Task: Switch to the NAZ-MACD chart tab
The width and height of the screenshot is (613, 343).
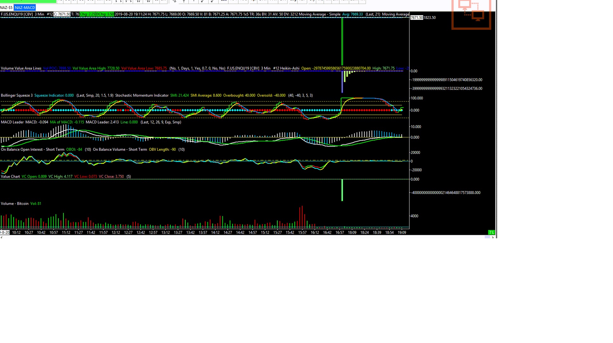Action: (25, 8)
